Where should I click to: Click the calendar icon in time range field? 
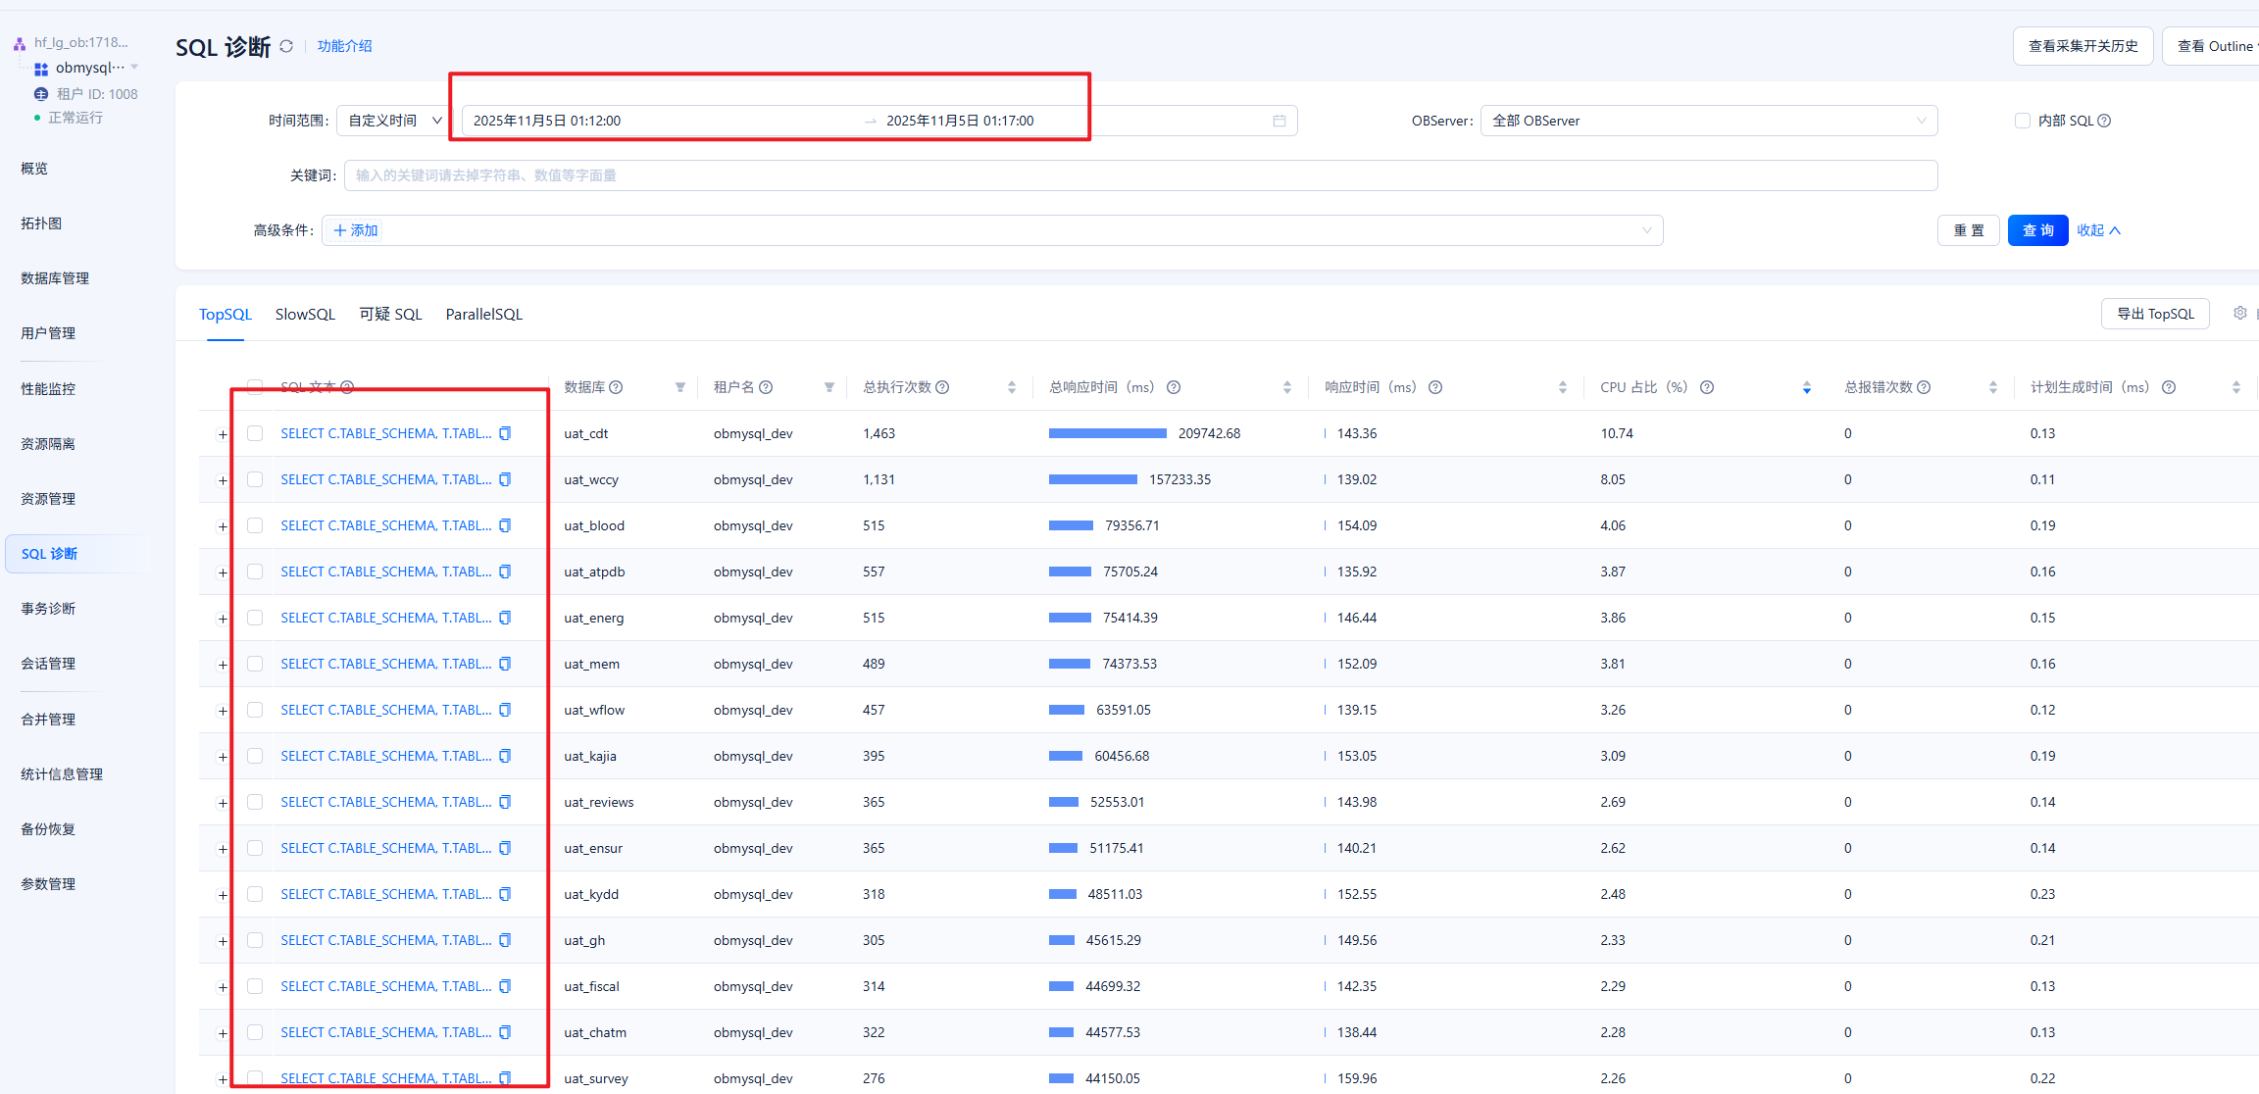pos(1279,121)
